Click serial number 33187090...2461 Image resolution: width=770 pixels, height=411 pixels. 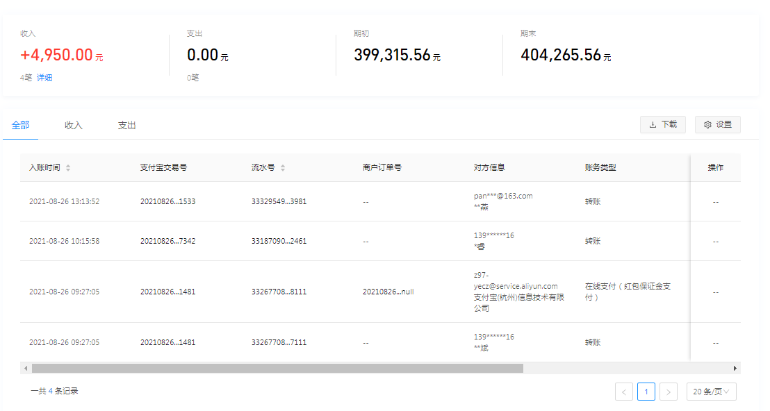point(279,242)
